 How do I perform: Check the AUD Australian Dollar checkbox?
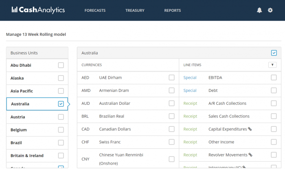tap(171, 103)
